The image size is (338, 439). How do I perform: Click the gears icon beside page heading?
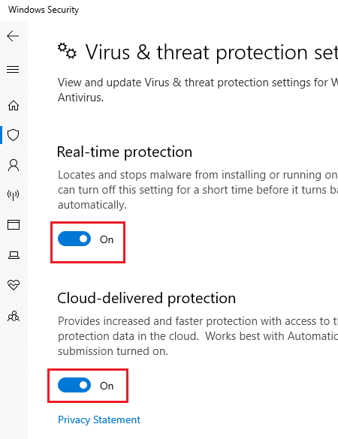pos(68,51)
